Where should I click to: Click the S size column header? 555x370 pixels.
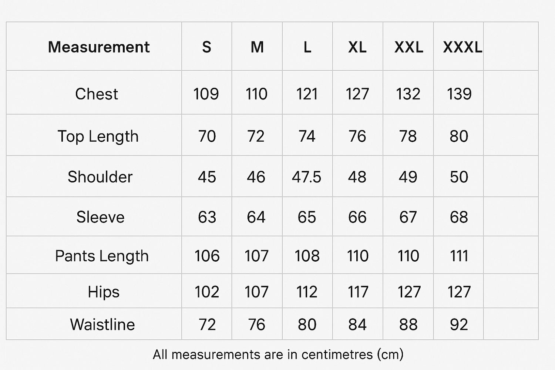coord(206,47)
